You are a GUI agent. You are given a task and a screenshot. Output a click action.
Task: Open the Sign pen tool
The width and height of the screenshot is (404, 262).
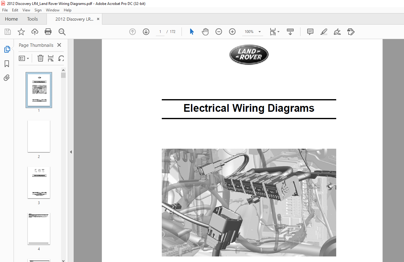(x=337, y=32)
